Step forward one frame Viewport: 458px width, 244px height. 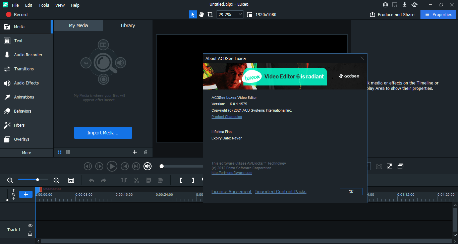pyautogui.click(x=99, y=166)
